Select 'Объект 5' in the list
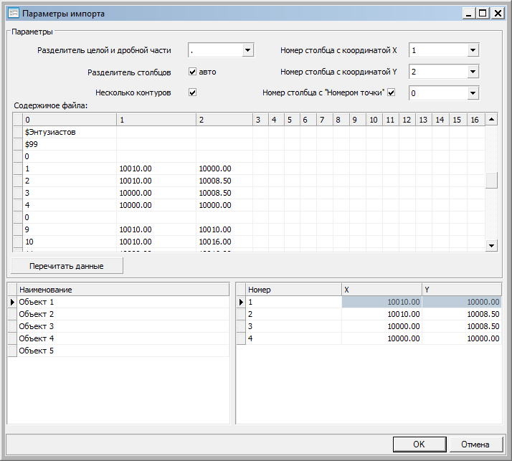The height and width of the screenshot is (461, 512). pos(37,351)
